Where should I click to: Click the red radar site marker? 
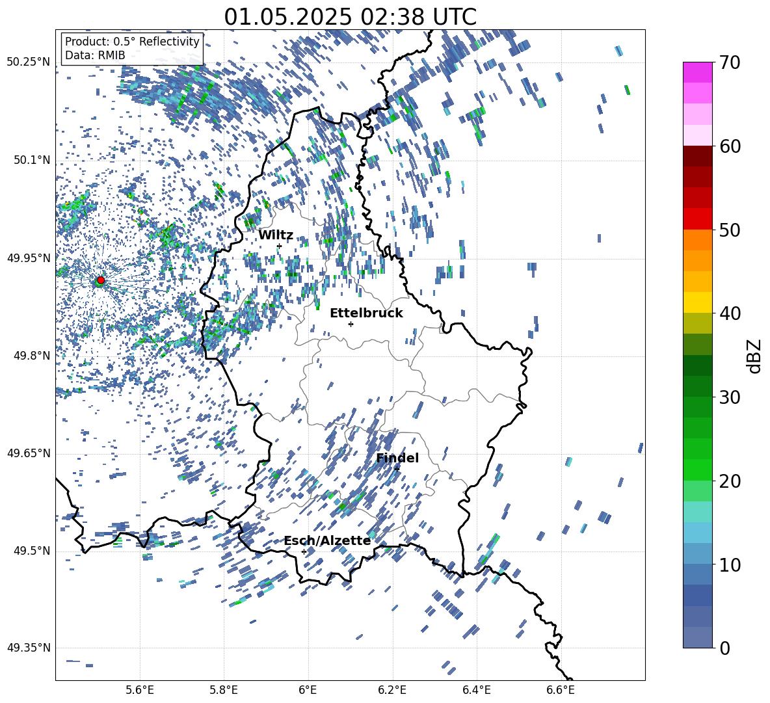pos(101,280)
